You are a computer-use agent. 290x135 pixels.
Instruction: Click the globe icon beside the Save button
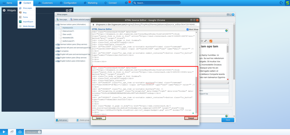point(226,115)
